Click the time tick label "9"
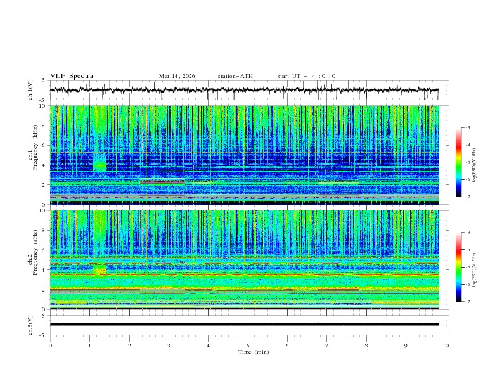Image resolution: width=502 pixels, height=388 pixels. 406,346
